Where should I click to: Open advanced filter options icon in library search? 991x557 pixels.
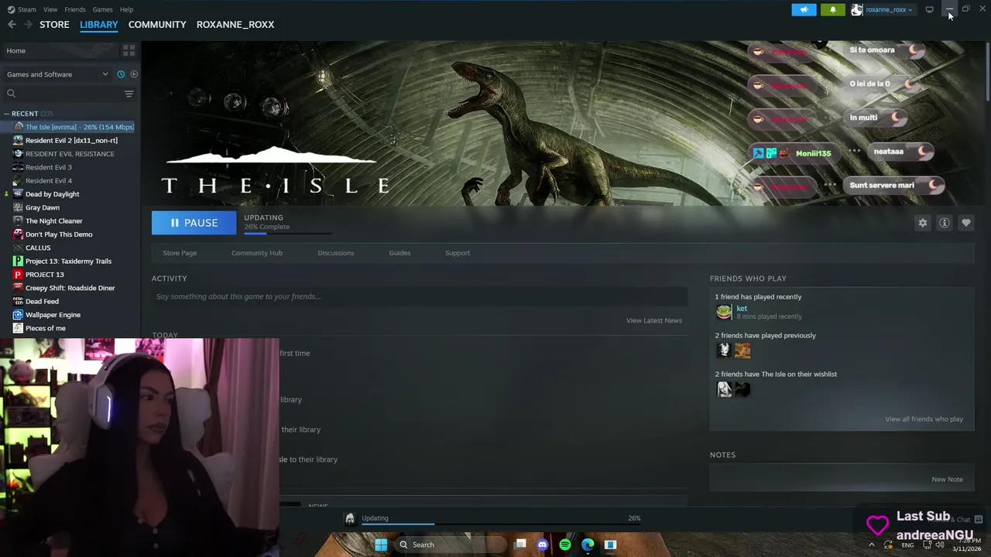coord(129,94)
